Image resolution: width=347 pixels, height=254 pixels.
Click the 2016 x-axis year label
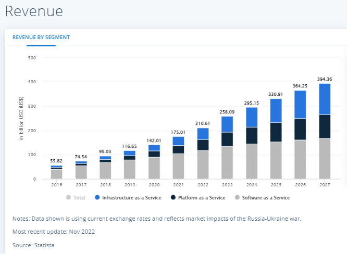(57, 185)
